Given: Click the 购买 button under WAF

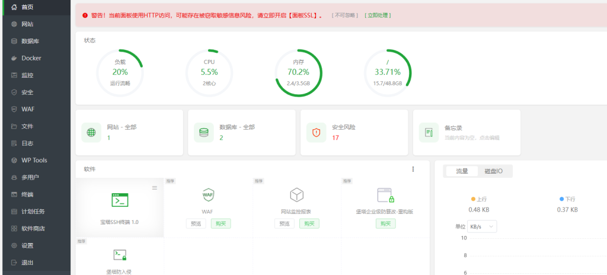Looking at the screenshot, I should [221, 223].
